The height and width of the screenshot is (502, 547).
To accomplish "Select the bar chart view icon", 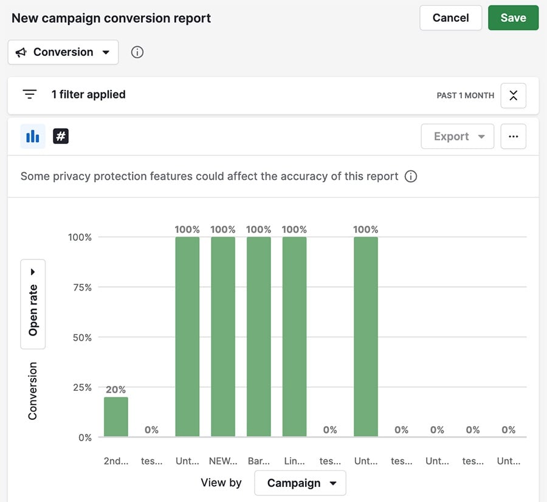I will pos(32,136).
